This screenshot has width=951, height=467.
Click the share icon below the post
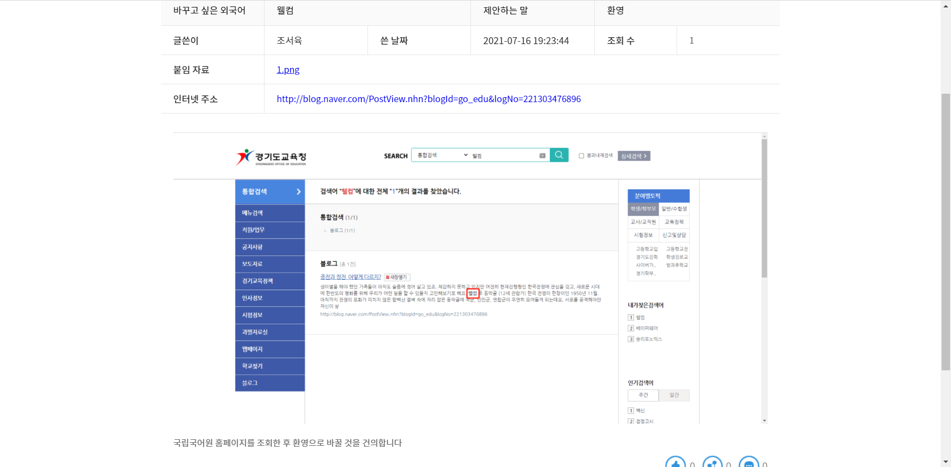point(712,463)
